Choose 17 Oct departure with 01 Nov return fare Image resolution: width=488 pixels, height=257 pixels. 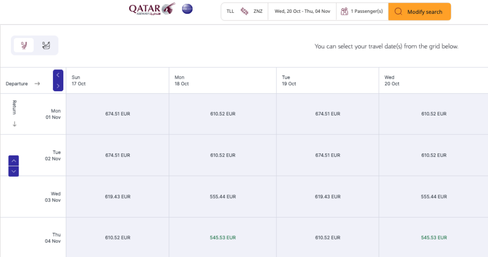pyautogui.click(x=117, y=114)
